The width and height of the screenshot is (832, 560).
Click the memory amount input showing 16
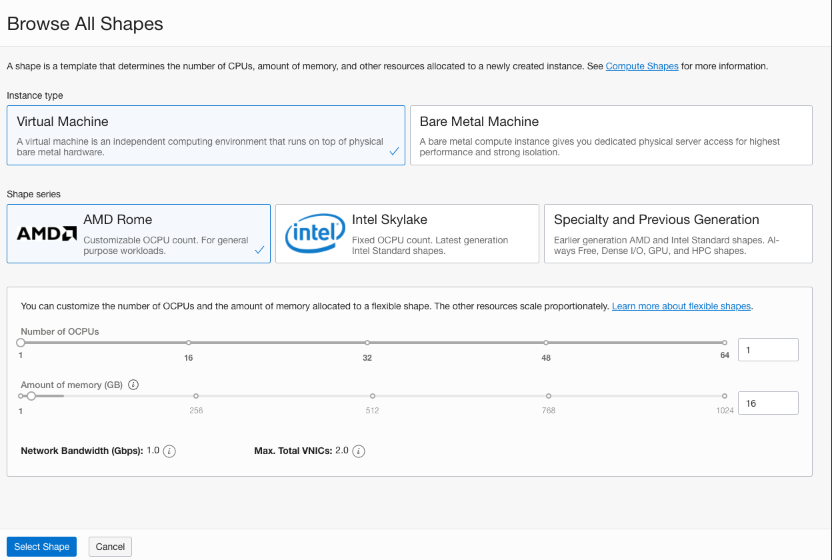pos(768,403)
